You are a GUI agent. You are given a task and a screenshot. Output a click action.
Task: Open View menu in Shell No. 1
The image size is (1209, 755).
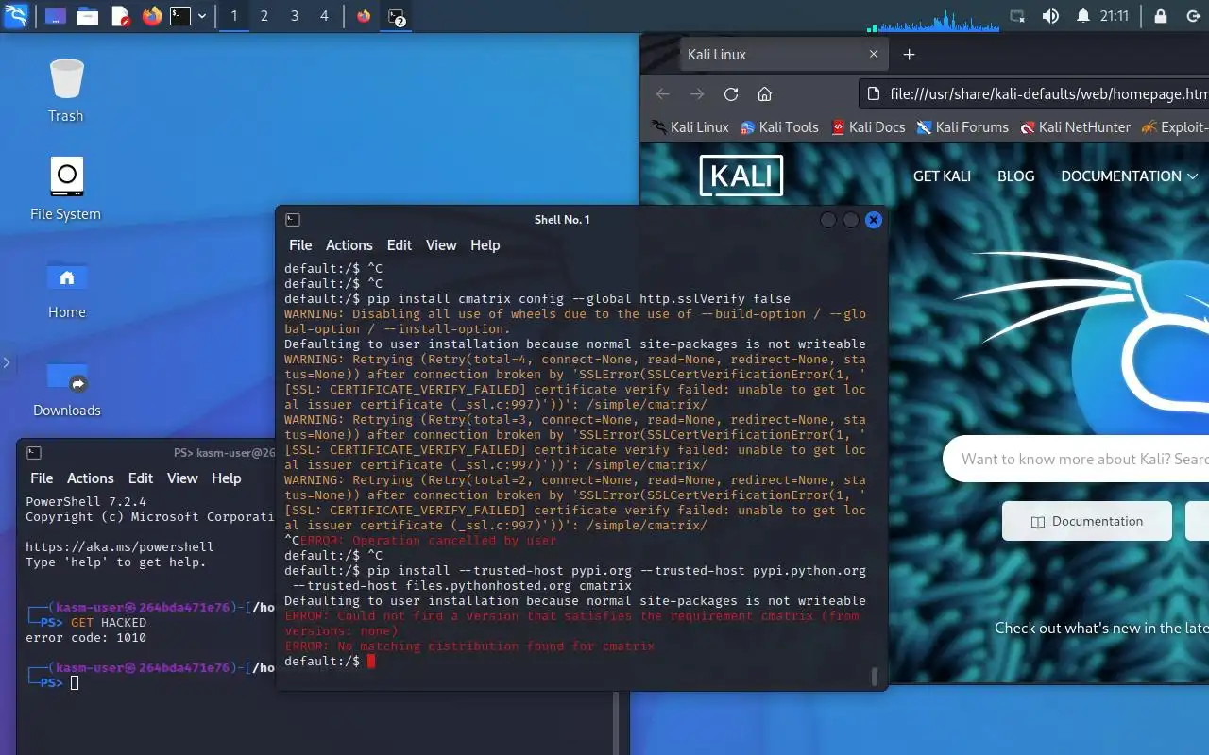pos(441,244)
